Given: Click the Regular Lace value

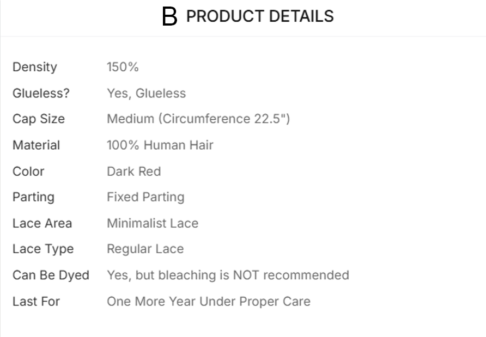Looking at the screenshot, I should (x=145, y=249).
